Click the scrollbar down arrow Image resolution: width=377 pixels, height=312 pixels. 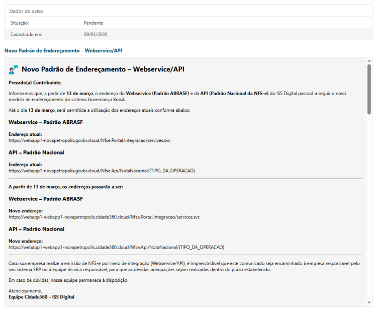point(369,302)
